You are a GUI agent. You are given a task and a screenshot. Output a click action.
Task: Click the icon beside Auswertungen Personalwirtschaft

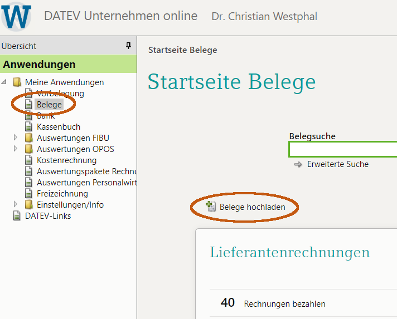coord(28,182)
